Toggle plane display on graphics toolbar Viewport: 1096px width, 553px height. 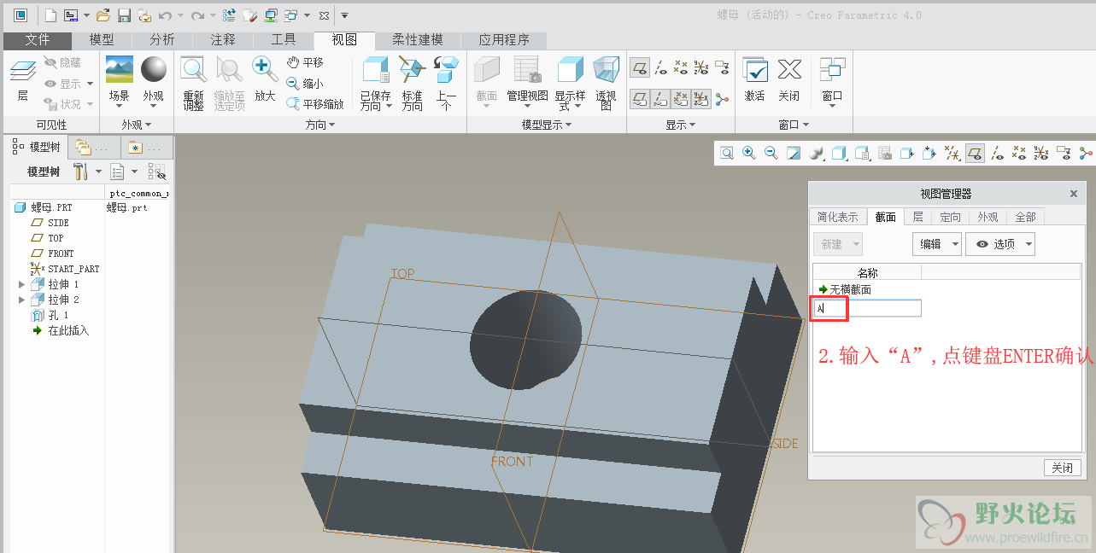pos(975,154)
